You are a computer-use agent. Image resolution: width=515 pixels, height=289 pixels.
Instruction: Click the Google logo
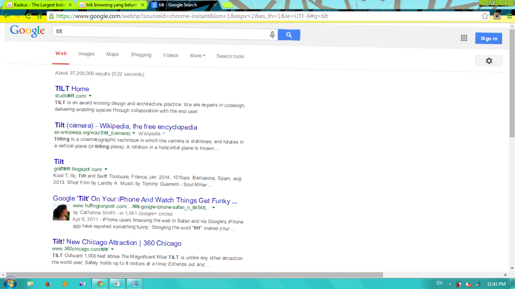coord(27,31)
